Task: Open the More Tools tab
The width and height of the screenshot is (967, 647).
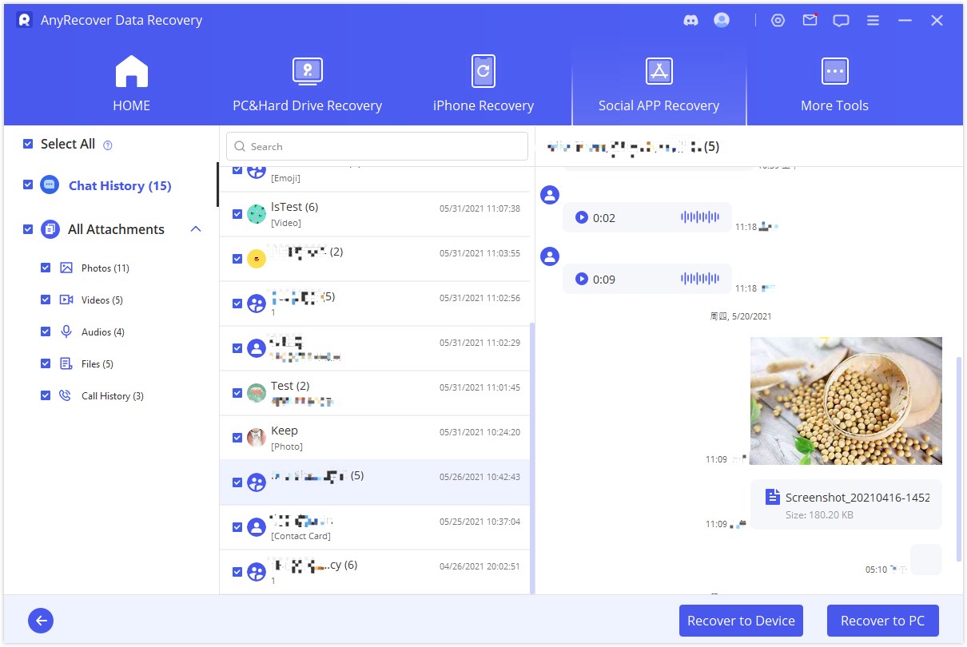Action: coord(834,85)
